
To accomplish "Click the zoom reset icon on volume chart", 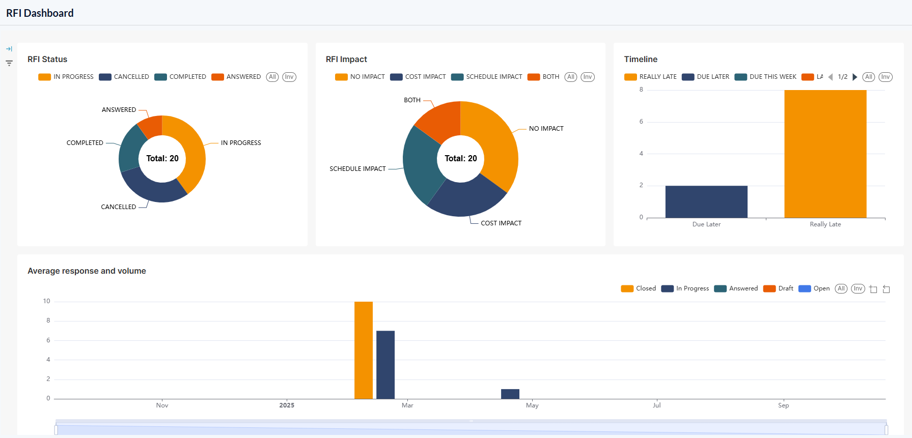I will point(886,289).
